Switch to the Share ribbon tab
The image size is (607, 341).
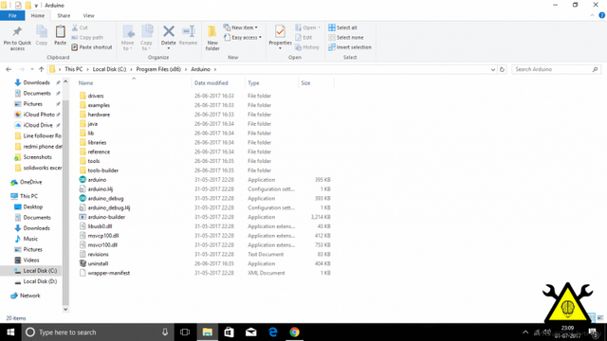pos(64,15)
